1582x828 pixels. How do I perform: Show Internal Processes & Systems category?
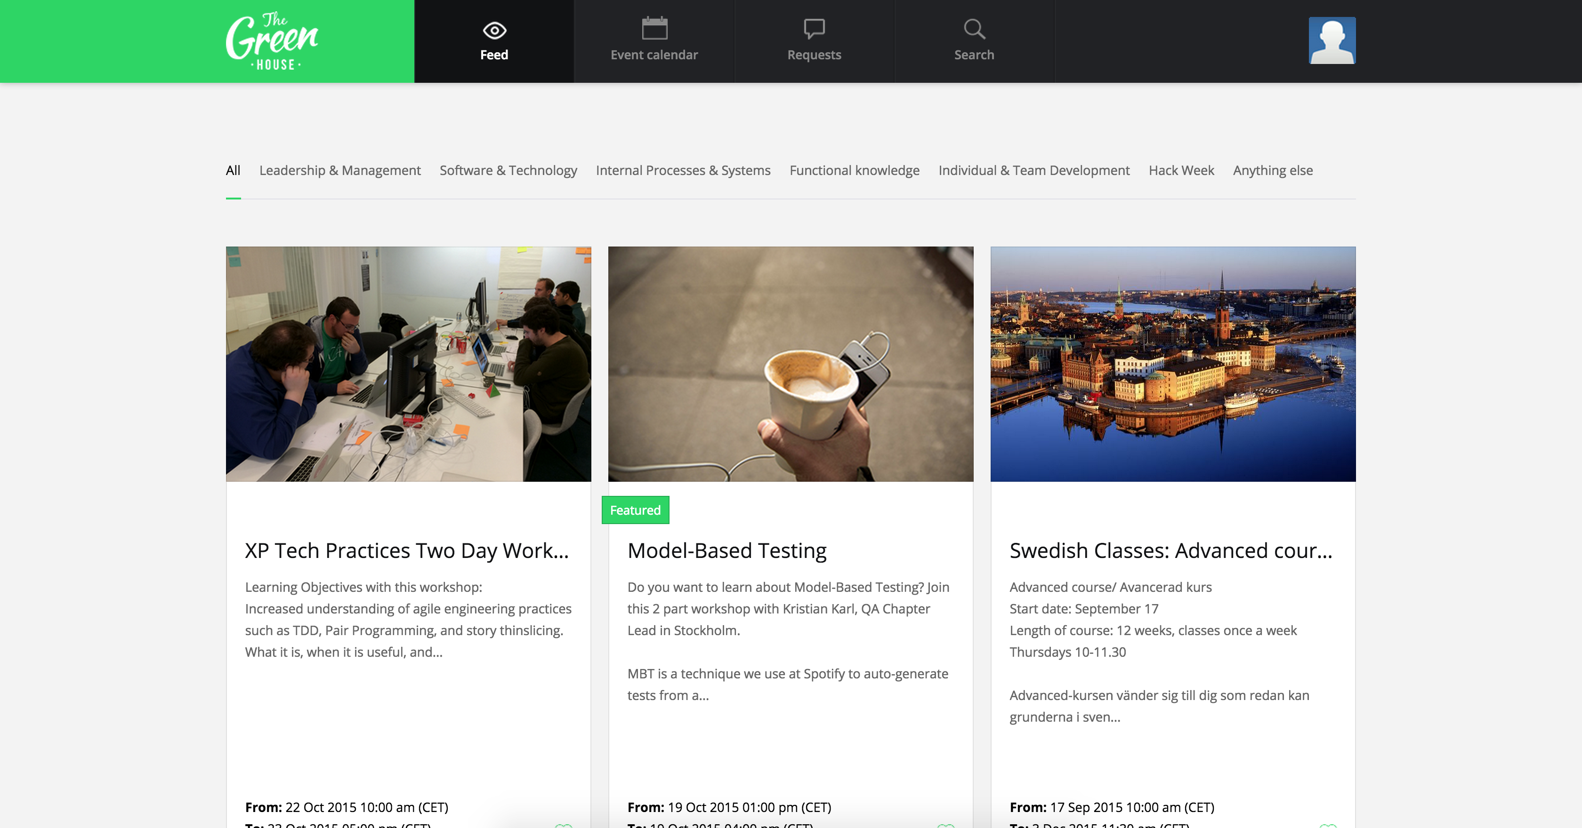[x=683, y=171]
